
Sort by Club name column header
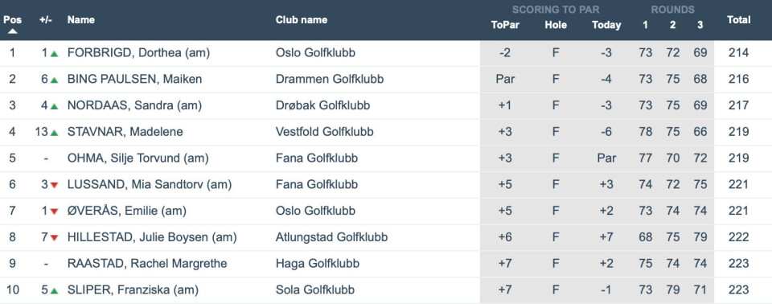(302, 20)
